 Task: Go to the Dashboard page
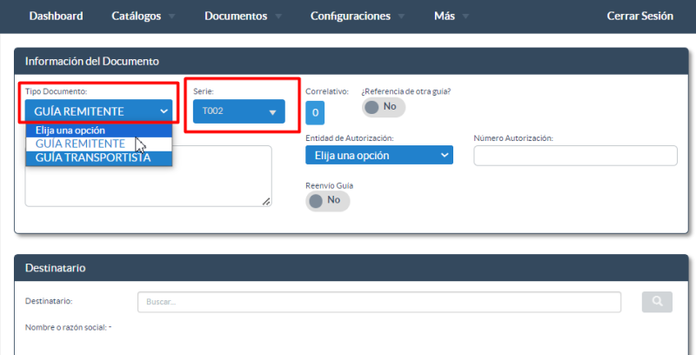coord(56,17)
